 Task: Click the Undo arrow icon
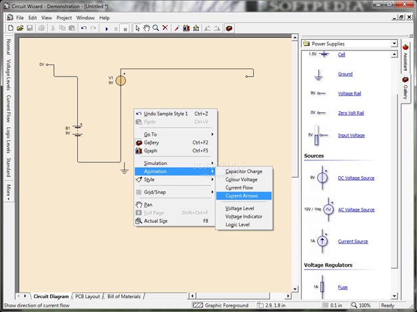click(84, 28)
